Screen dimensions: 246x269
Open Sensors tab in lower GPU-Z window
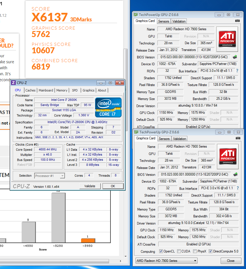(164, 138)
